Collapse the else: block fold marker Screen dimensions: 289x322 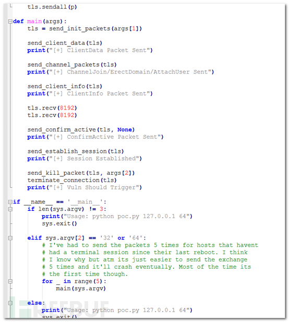click(x=10, y=303)
